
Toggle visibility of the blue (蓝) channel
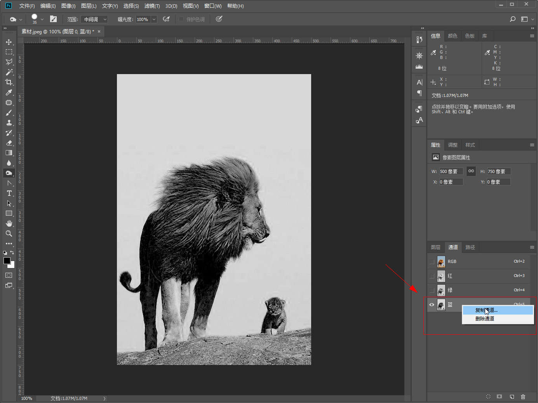coord(432,305)
